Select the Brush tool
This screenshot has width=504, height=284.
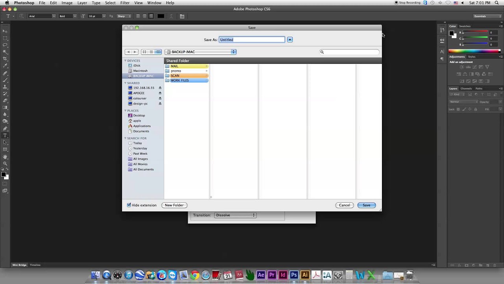pyautogui.click(x=5, y=80)
